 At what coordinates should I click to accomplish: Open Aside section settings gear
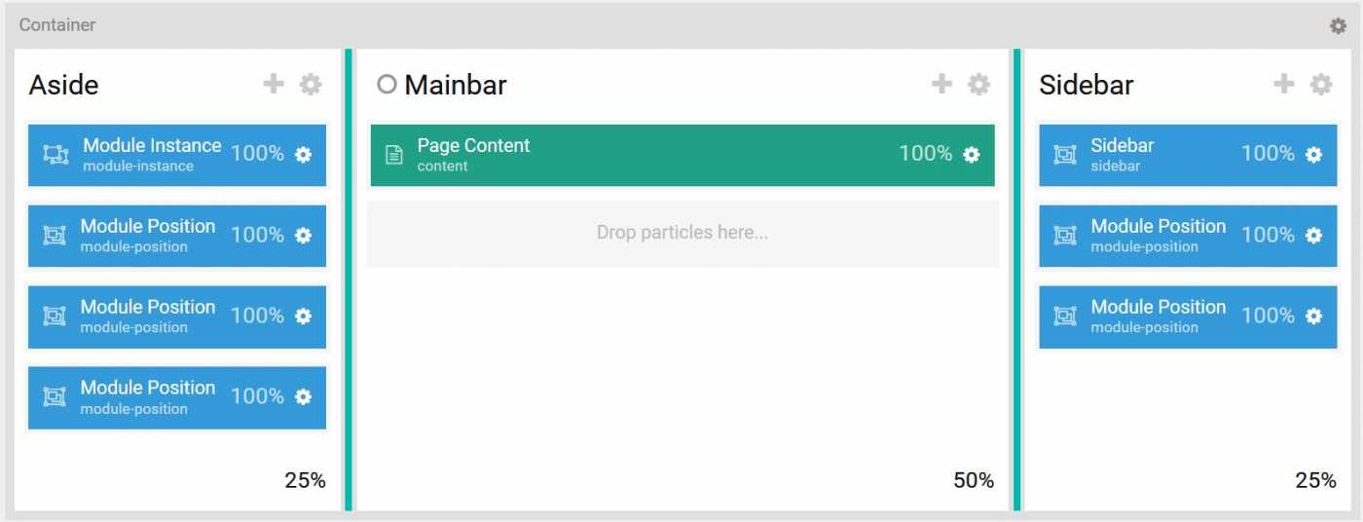click(x=311, y=85)
